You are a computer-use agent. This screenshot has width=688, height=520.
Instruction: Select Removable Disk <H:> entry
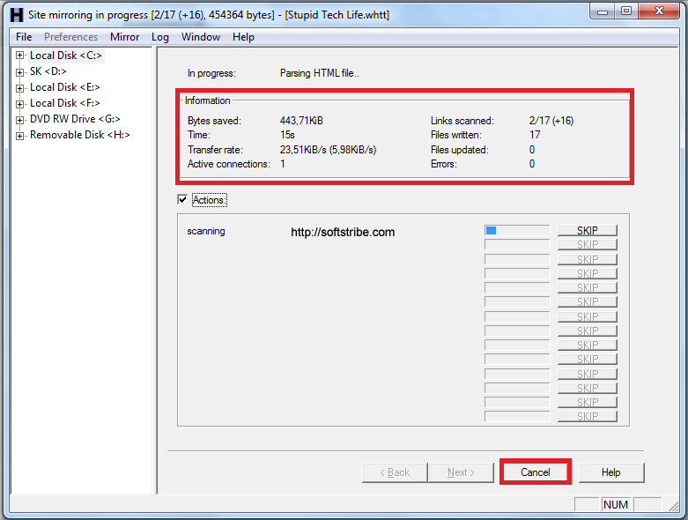(80, 134)
